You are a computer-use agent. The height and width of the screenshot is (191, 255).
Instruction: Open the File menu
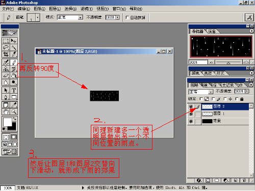[8, 9]
